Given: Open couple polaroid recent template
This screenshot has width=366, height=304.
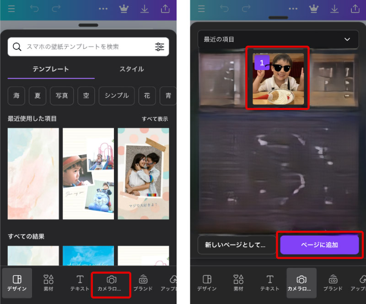Looking at the screenshot, I should click(x=143, y=174).
